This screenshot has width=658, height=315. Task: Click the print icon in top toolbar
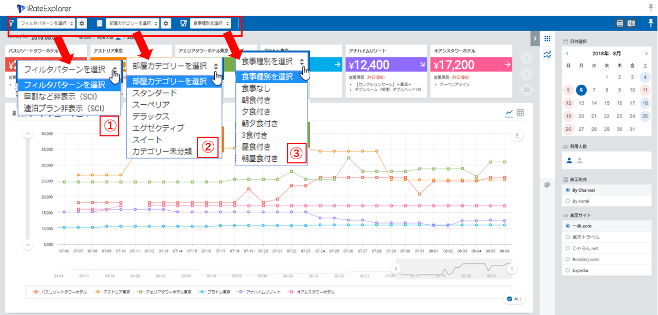point(621,23)
